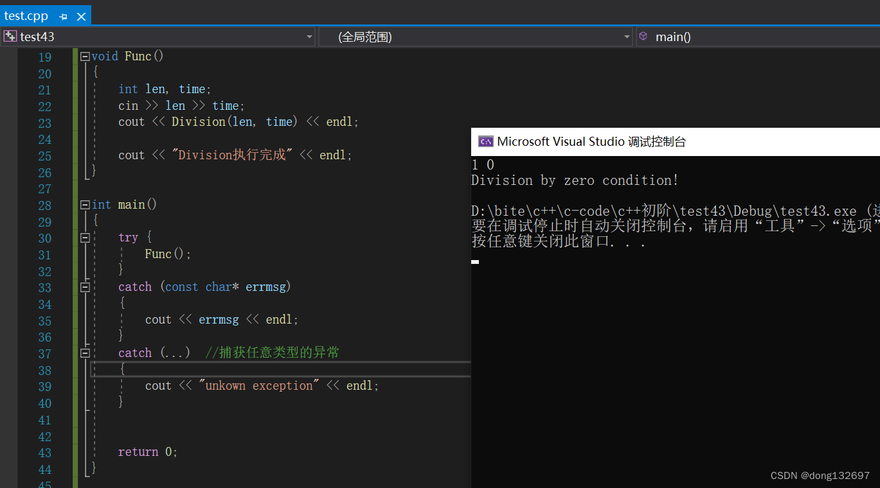Click the 'int len, time;' code line
This screenshot has height=488, width=880.
coord(165,89)
